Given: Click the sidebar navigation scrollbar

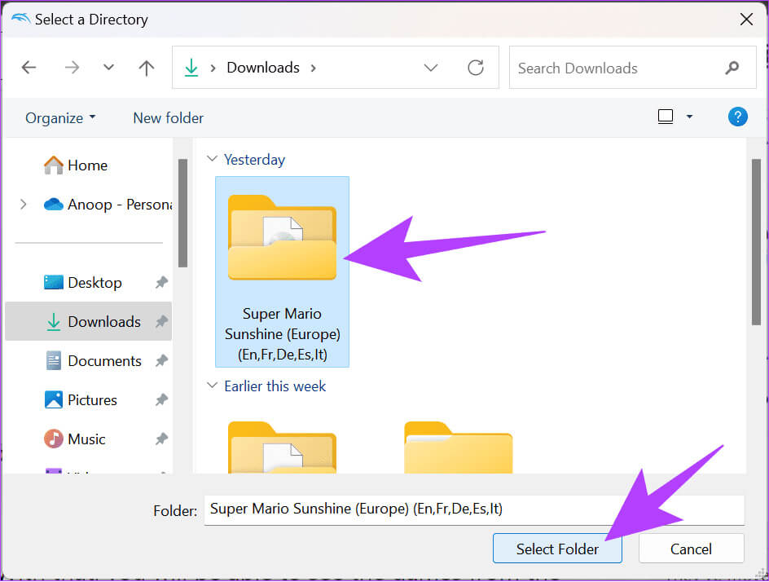Looking at the screenshot, I should [182, 213].
